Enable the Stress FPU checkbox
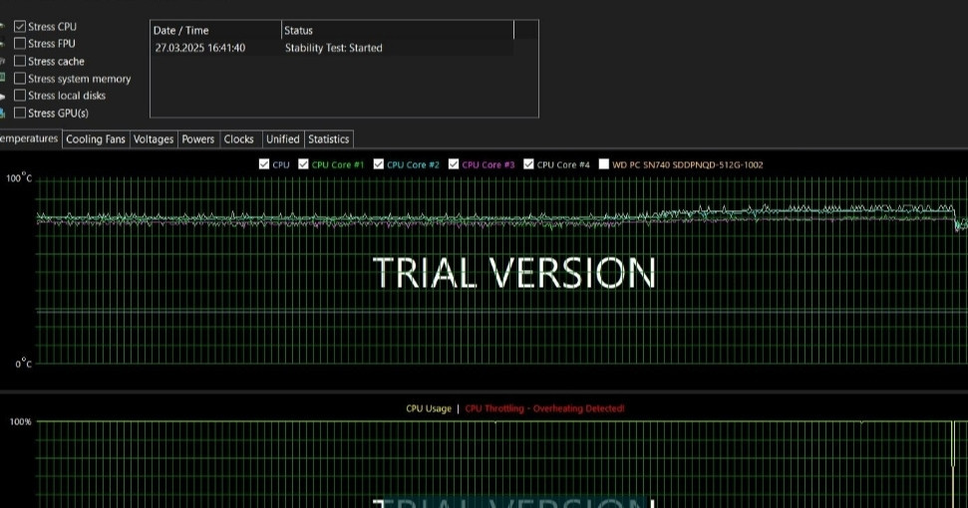This screenshot has height=508, width=968. pos(20,44)
